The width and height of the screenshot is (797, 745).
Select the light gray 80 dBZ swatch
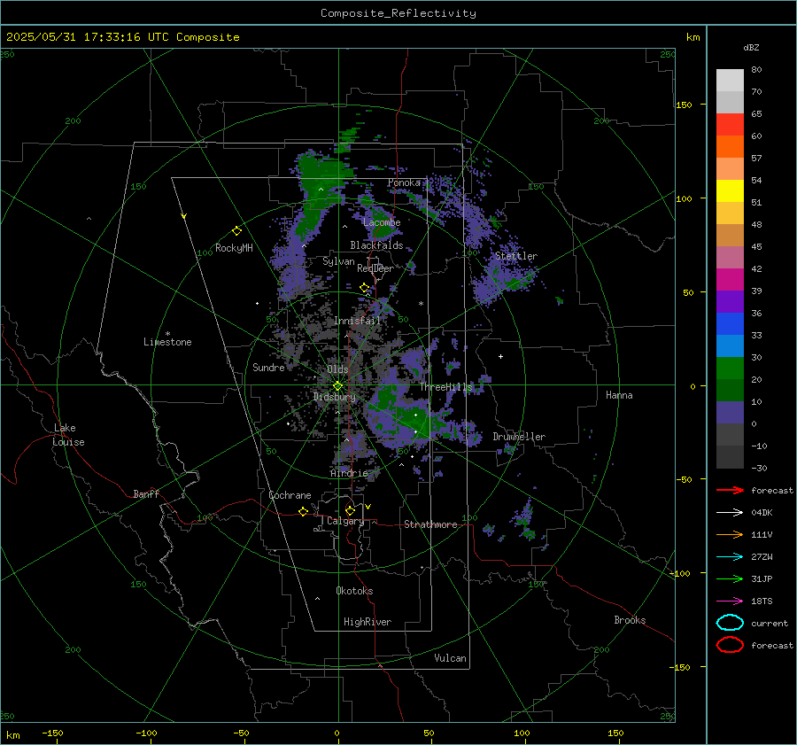click(x=730, y=80)
